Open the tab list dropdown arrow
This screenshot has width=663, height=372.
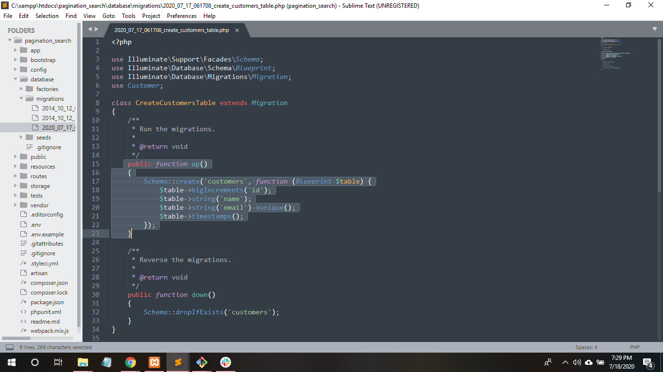[655, 29]
